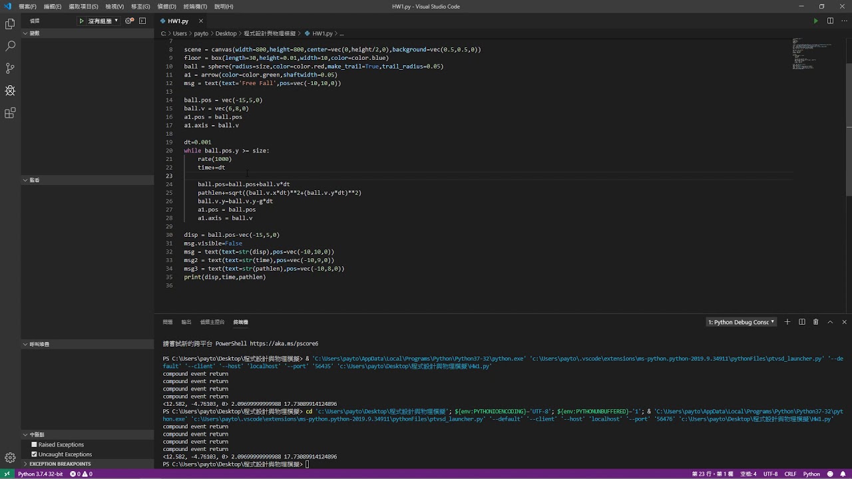Open the Terminal (T) menu
Screen dimensions: 852x479
[x=195, y=6]
